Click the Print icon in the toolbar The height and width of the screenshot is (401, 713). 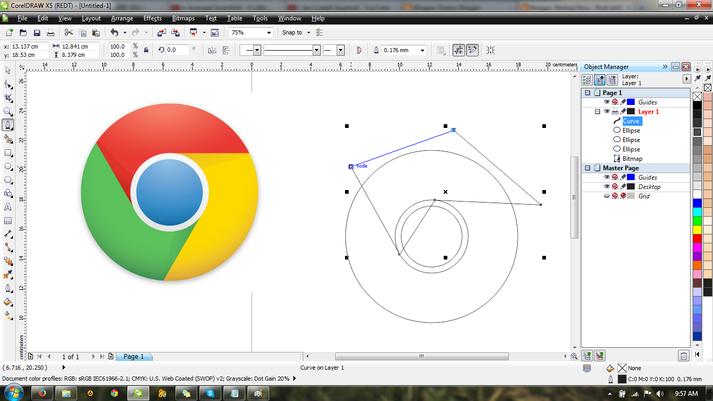point(51,32)
